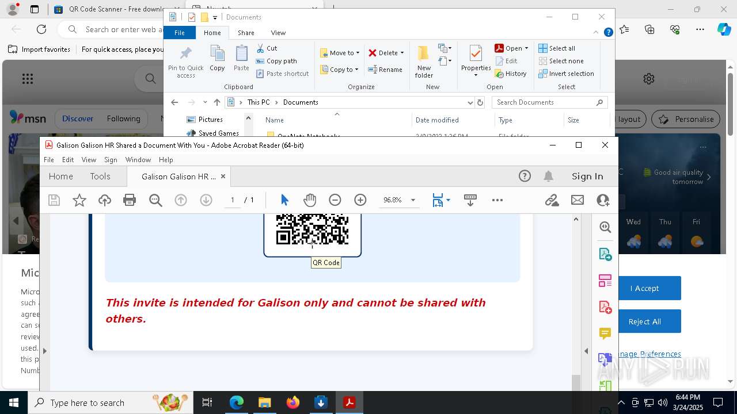Expand the left navigation pane arrow
This screenshot has width=737, height=414.
(44, 351)
